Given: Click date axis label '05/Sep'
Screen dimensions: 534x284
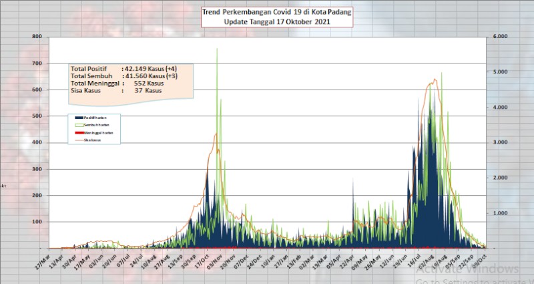Looking at the screenshot, I should (453, 262).
